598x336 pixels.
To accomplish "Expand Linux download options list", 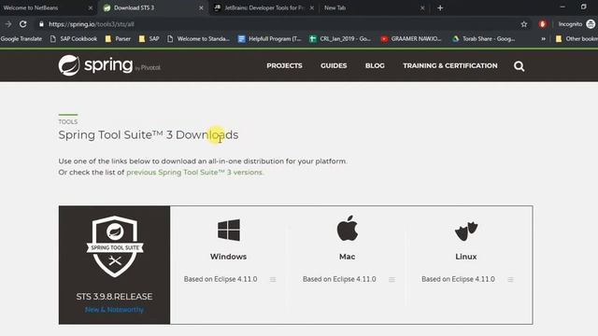I will click(510, 280).
